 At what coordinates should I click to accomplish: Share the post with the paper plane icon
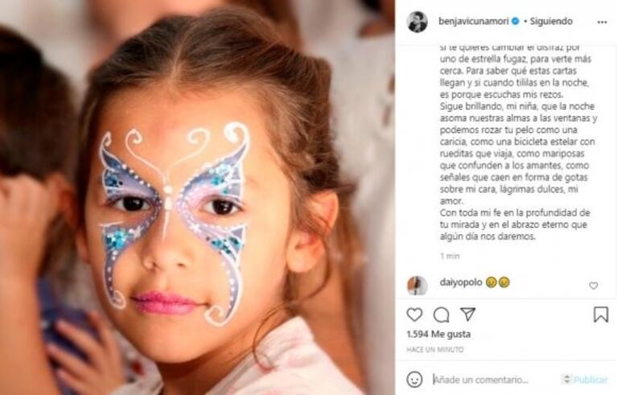point(468,314)
